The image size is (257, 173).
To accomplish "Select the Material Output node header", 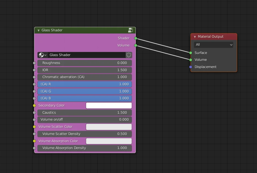I will click(213, 36).
